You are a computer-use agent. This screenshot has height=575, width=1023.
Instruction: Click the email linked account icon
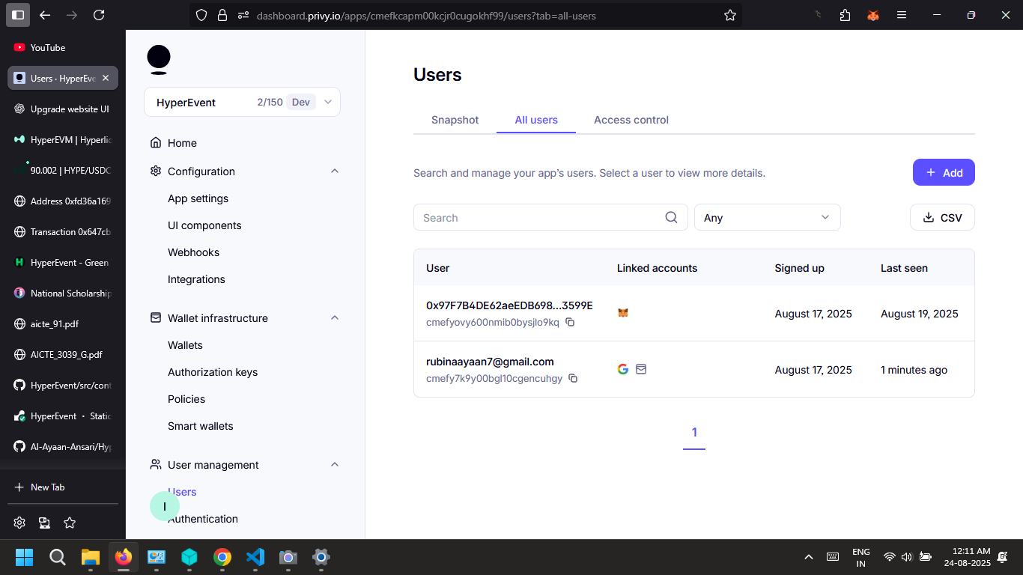tap(641, 369)
